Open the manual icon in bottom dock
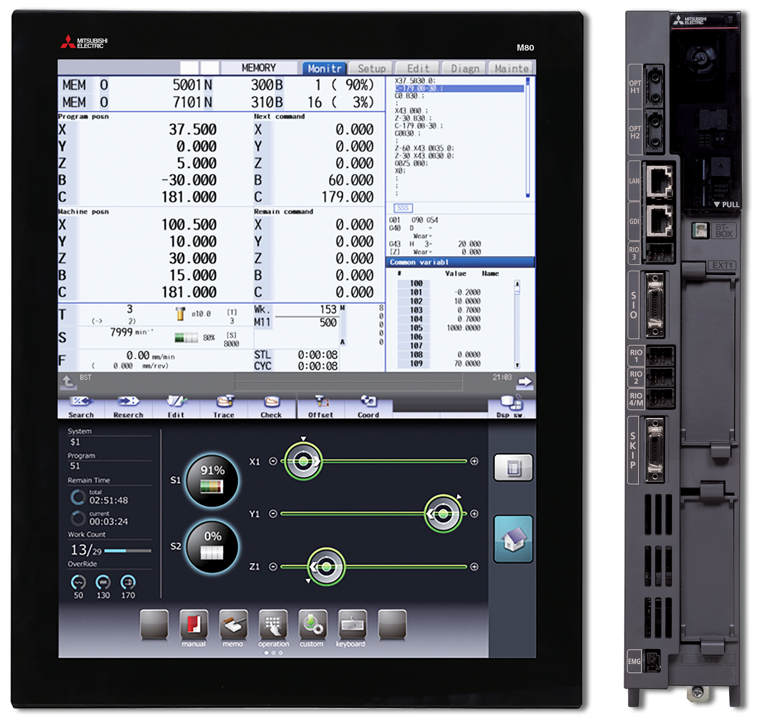Screen dimensions: 764x724 pos(194,624)
